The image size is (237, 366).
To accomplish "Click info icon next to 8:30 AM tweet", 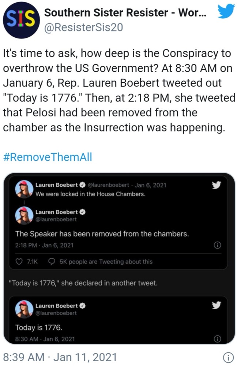I will 217,339.
